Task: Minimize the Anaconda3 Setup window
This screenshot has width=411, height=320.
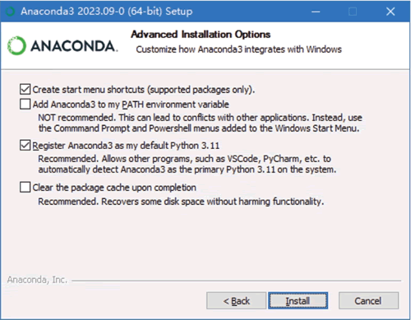Action: pos(316,12)
